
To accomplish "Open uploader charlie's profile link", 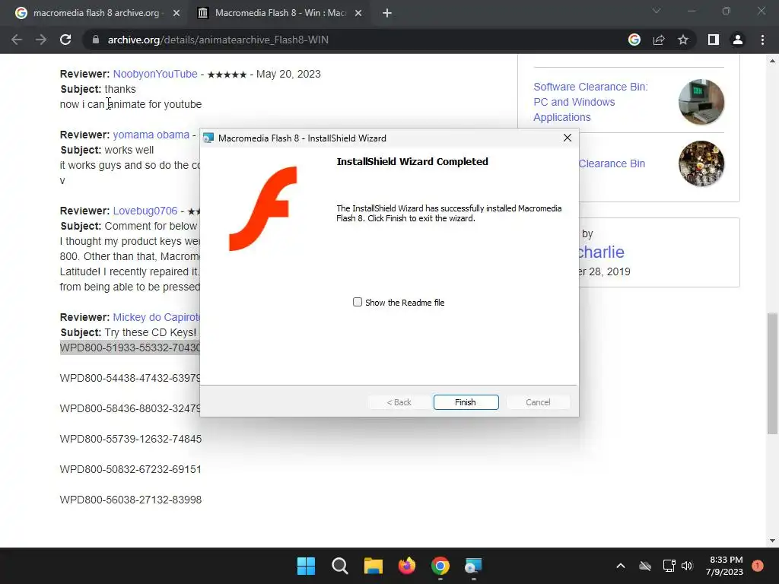I will (601, 252).
